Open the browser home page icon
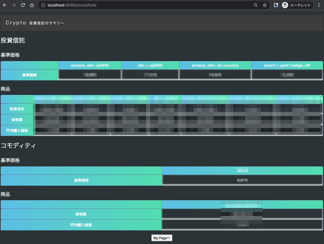Screen dimensions: 324x244 click(x=32, y=5)
